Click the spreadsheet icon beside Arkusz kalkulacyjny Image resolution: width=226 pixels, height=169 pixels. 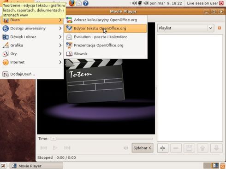[69, 20]
